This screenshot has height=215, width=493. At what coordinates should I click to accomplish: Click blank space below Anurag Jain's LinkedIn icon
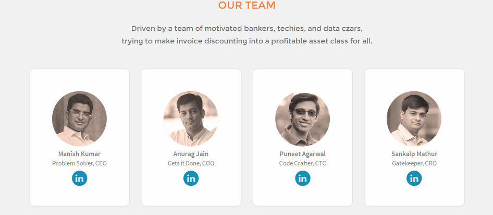[191, 196]
